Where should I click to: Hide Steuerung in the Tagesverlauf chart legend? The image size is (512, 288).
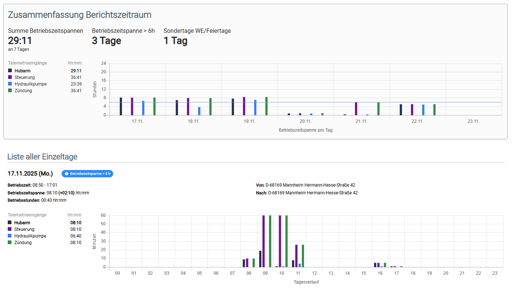click(24, 229)
